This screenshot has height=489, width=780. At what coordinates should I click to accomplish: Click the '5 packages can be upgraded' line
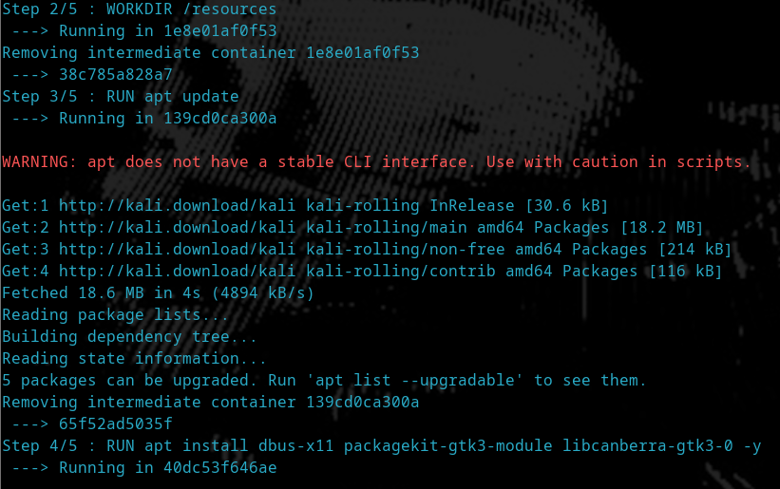pos(323,380)
